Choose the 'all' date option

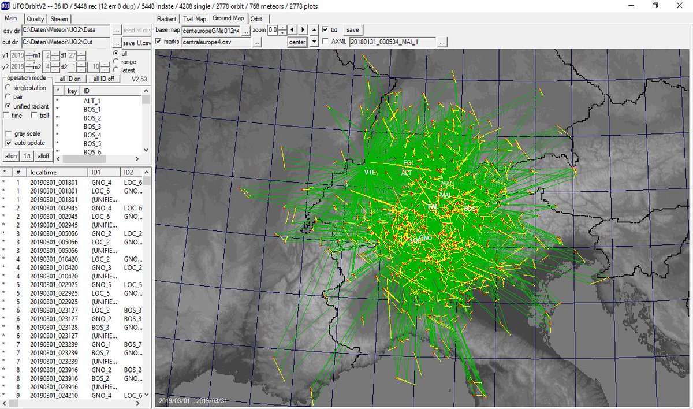(116, 53)
